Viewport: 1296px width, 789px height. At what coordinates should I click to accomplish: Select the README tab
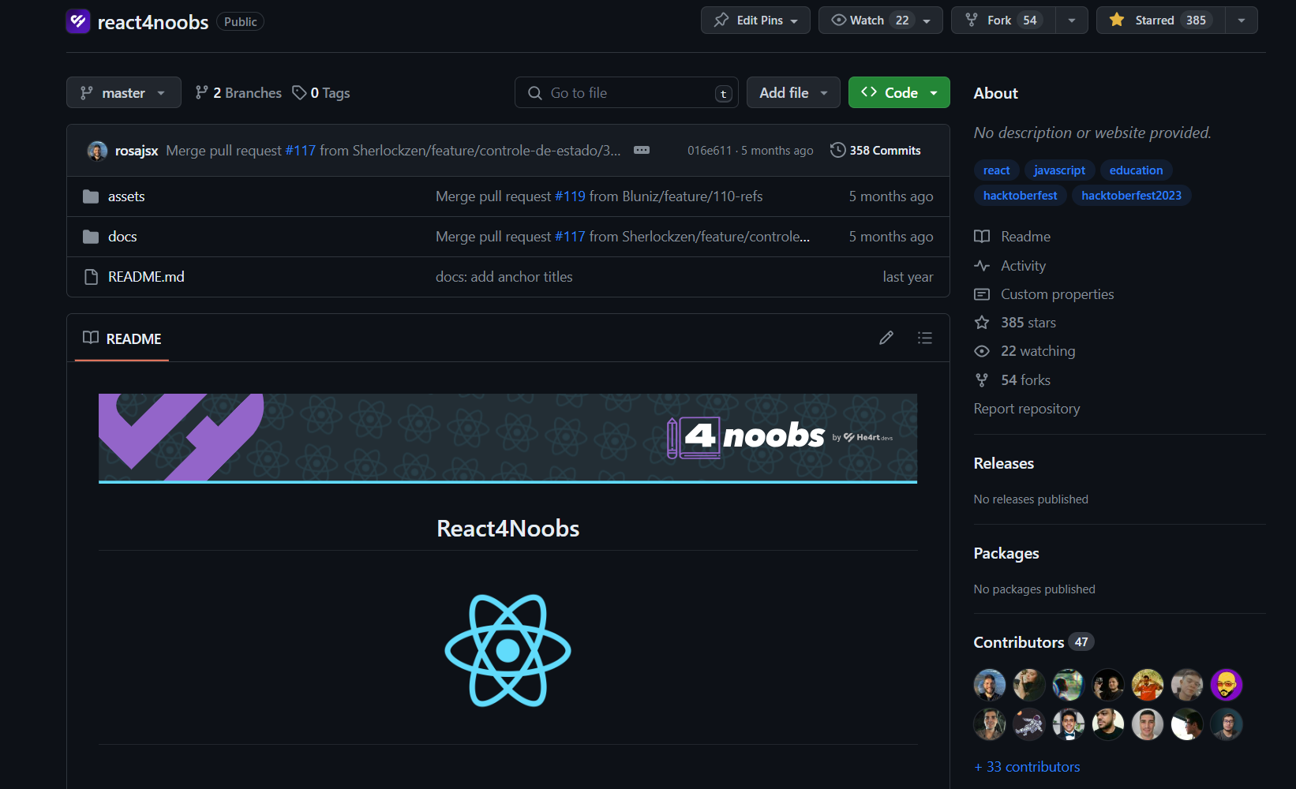pyautogui.click(x=122, y=338)
